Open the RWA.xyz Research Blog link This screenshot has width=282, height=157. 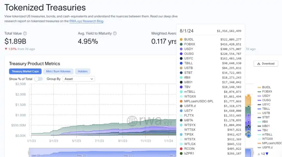86,21
